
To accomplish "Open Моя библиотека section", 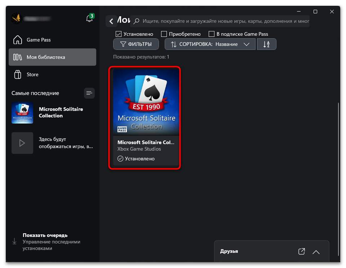I will pos(52,57).
